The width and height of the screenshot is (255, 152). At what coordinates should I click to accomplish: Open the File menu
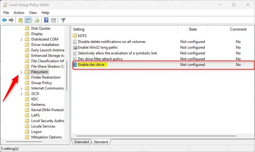(x=6, y=13)
